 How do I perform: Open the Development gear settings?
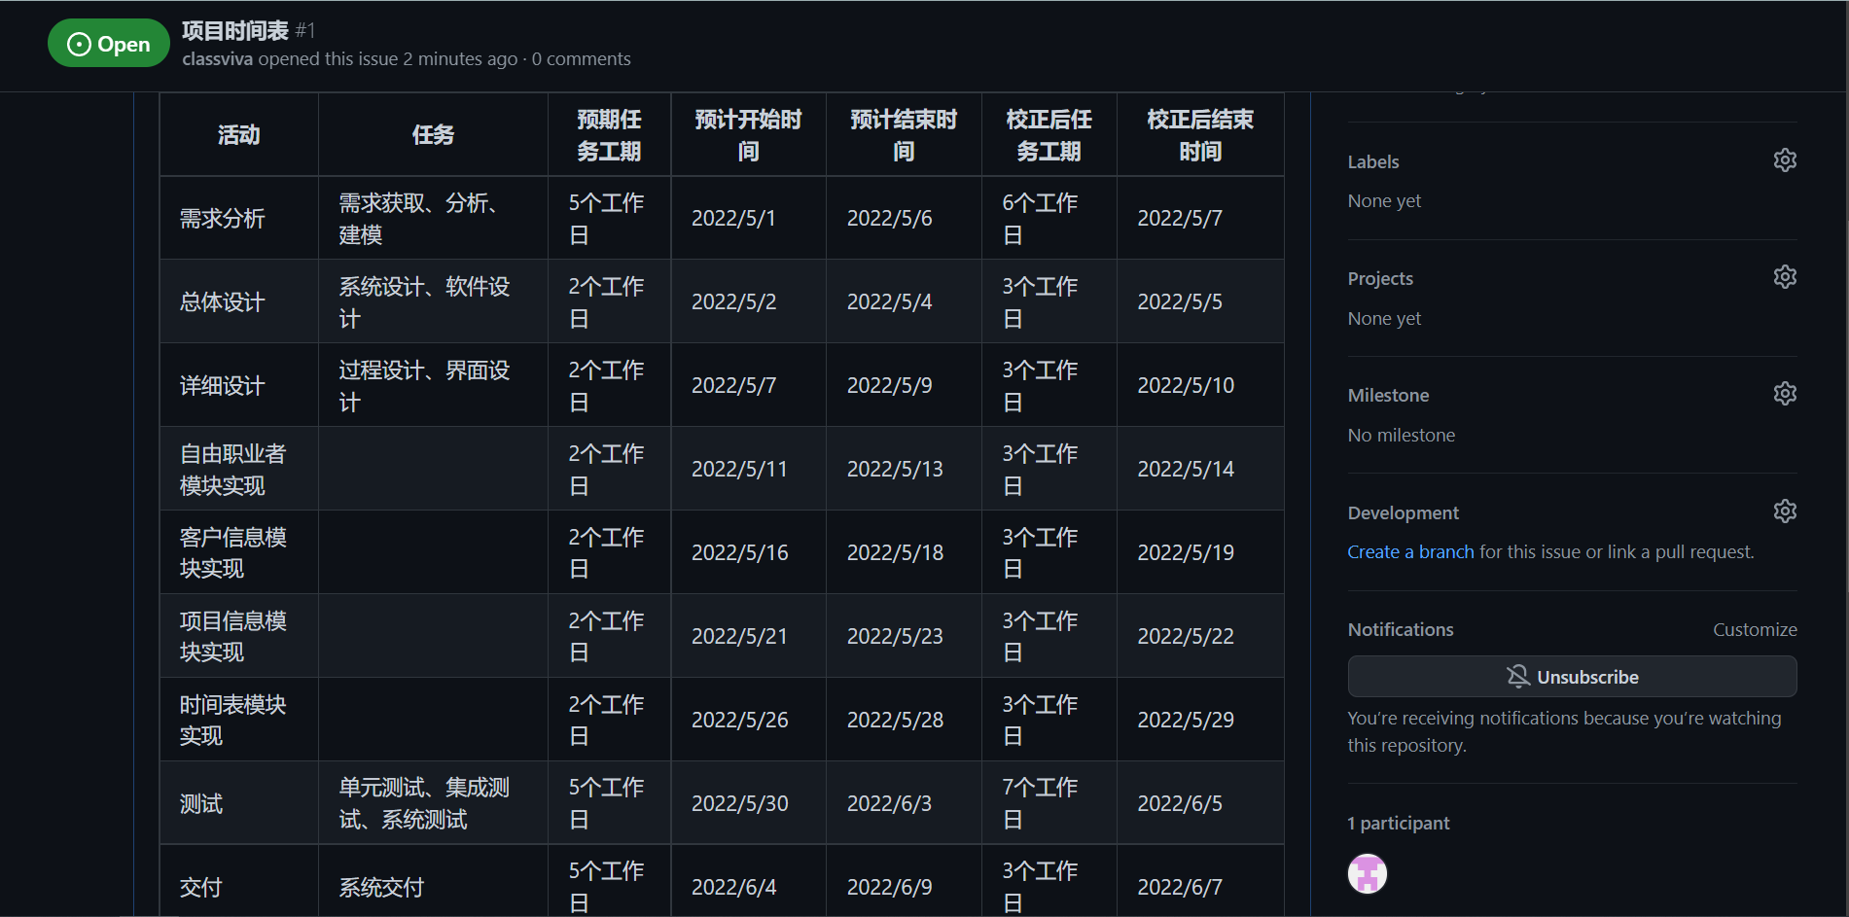(1784, 511)
